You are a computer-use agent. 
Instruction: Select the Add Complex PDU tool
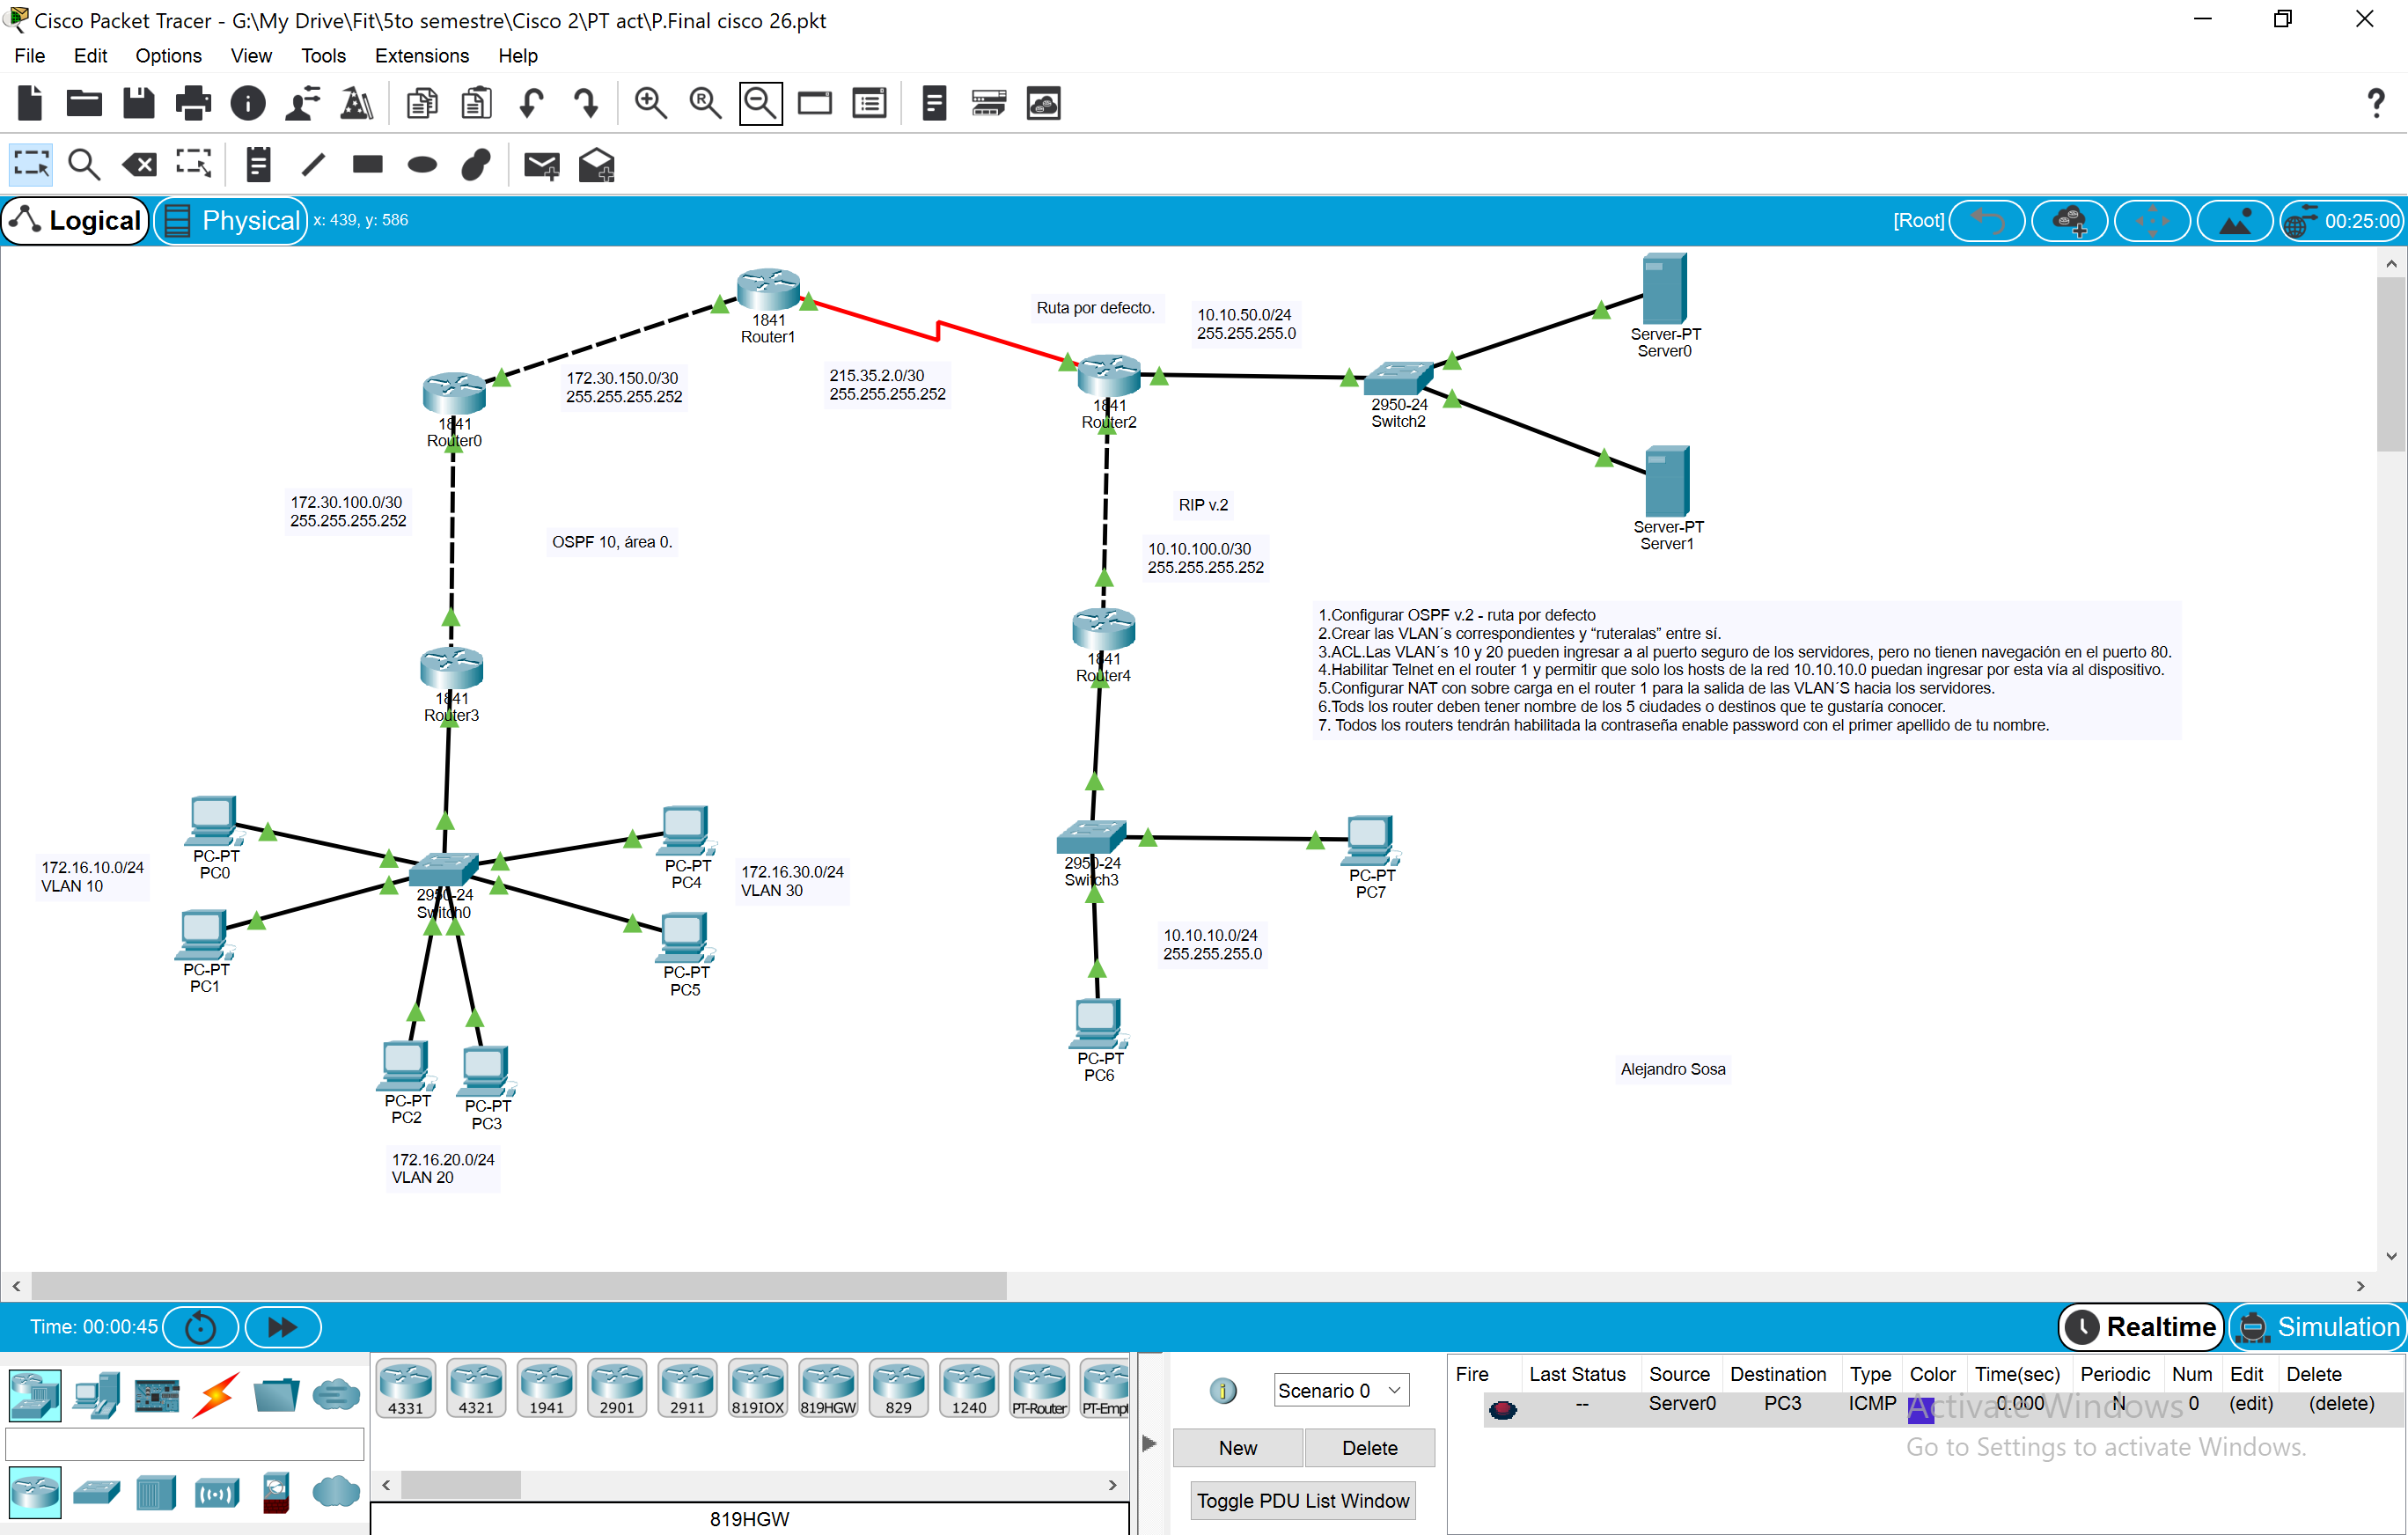597,165
